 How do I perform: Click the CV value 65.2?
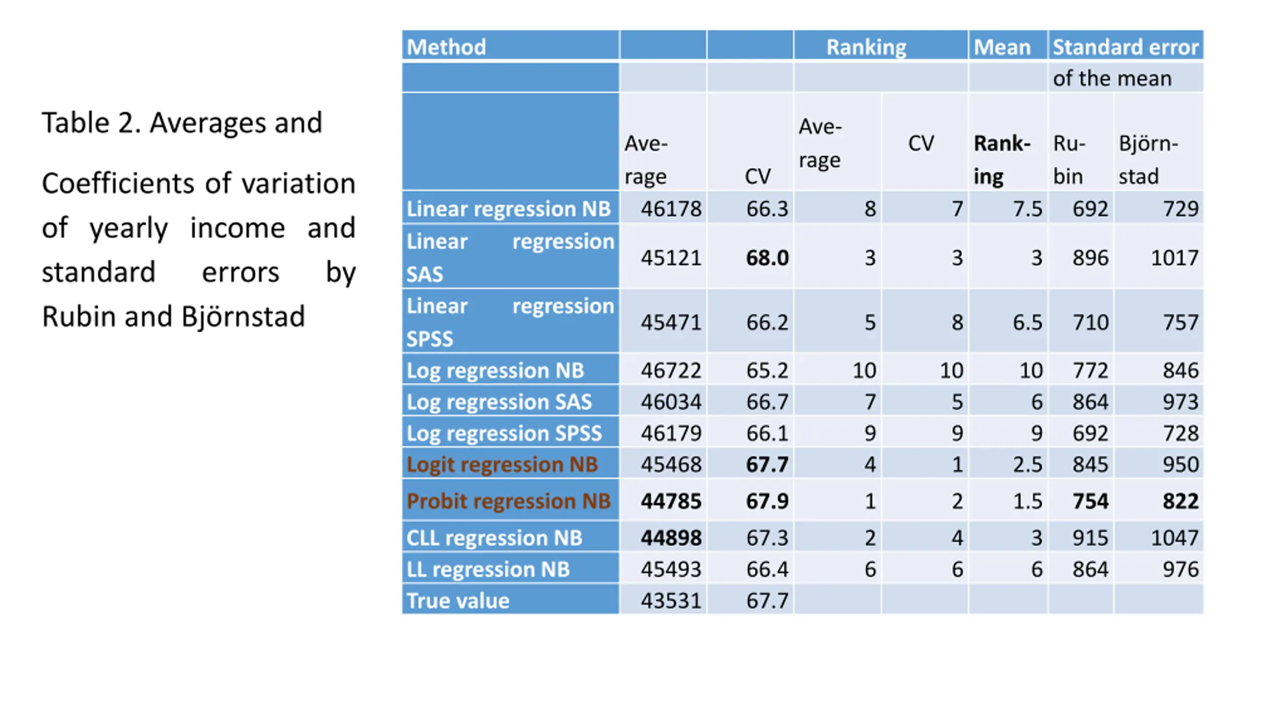tap(767, 370)
